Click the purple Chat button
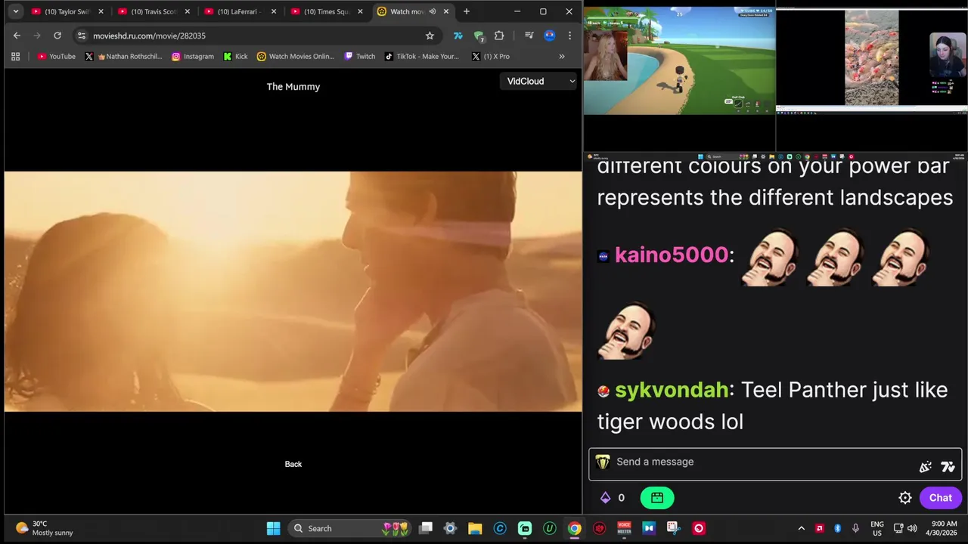 pos(941,497)
